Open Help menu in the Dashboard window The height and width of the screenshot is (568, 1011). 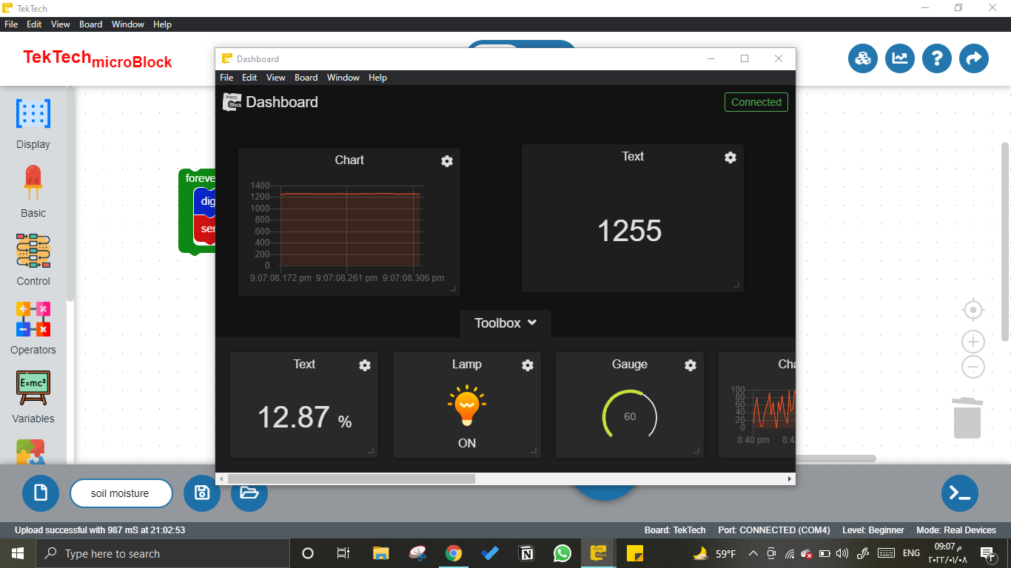click(377, 78)
